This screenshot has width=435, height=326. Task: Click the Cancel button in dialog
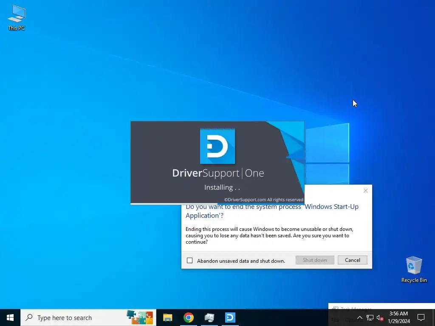point(353,260)
